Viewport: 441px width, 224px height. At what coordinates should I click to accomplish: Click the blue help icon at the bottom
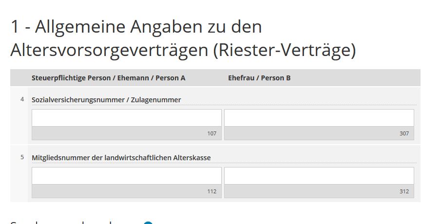pos(148,223)
